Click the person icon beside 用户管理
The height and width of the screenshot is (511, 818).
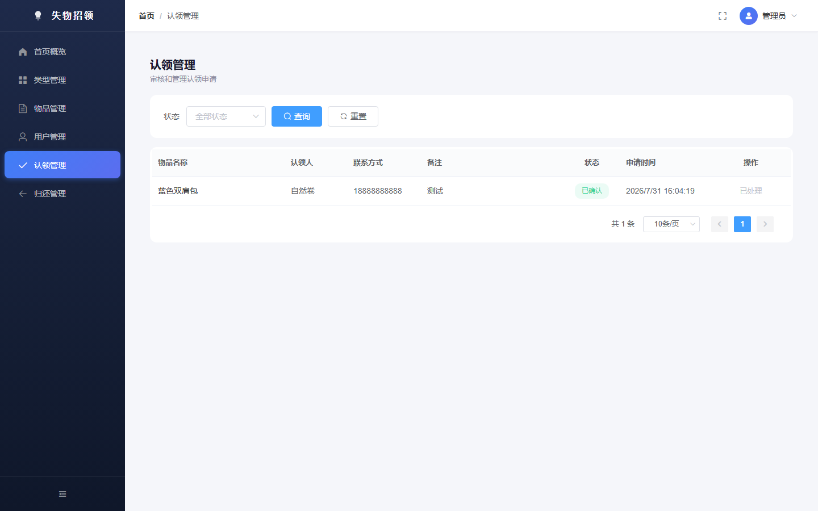coord(23,137)
